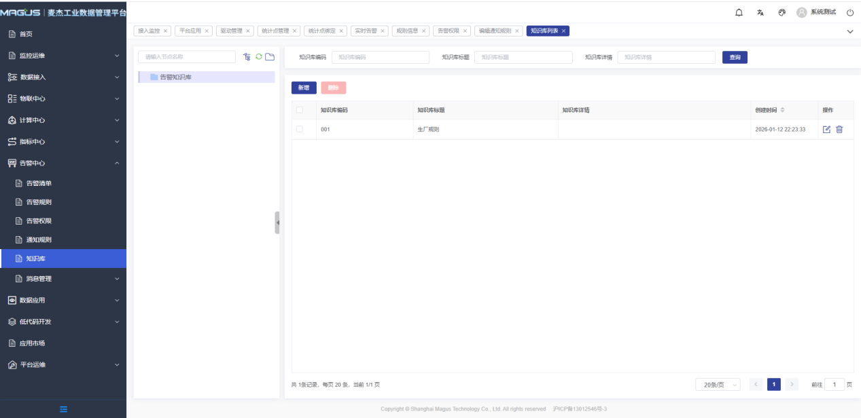Click the 查询 search button

(x=735, y=58)
